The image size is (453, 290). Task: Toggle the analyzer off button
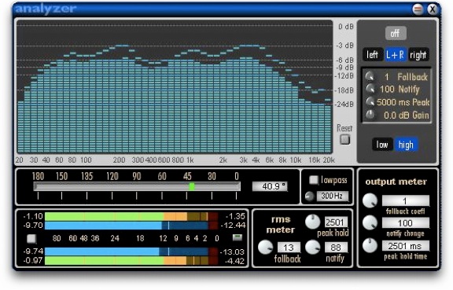(x=396, y=34)
